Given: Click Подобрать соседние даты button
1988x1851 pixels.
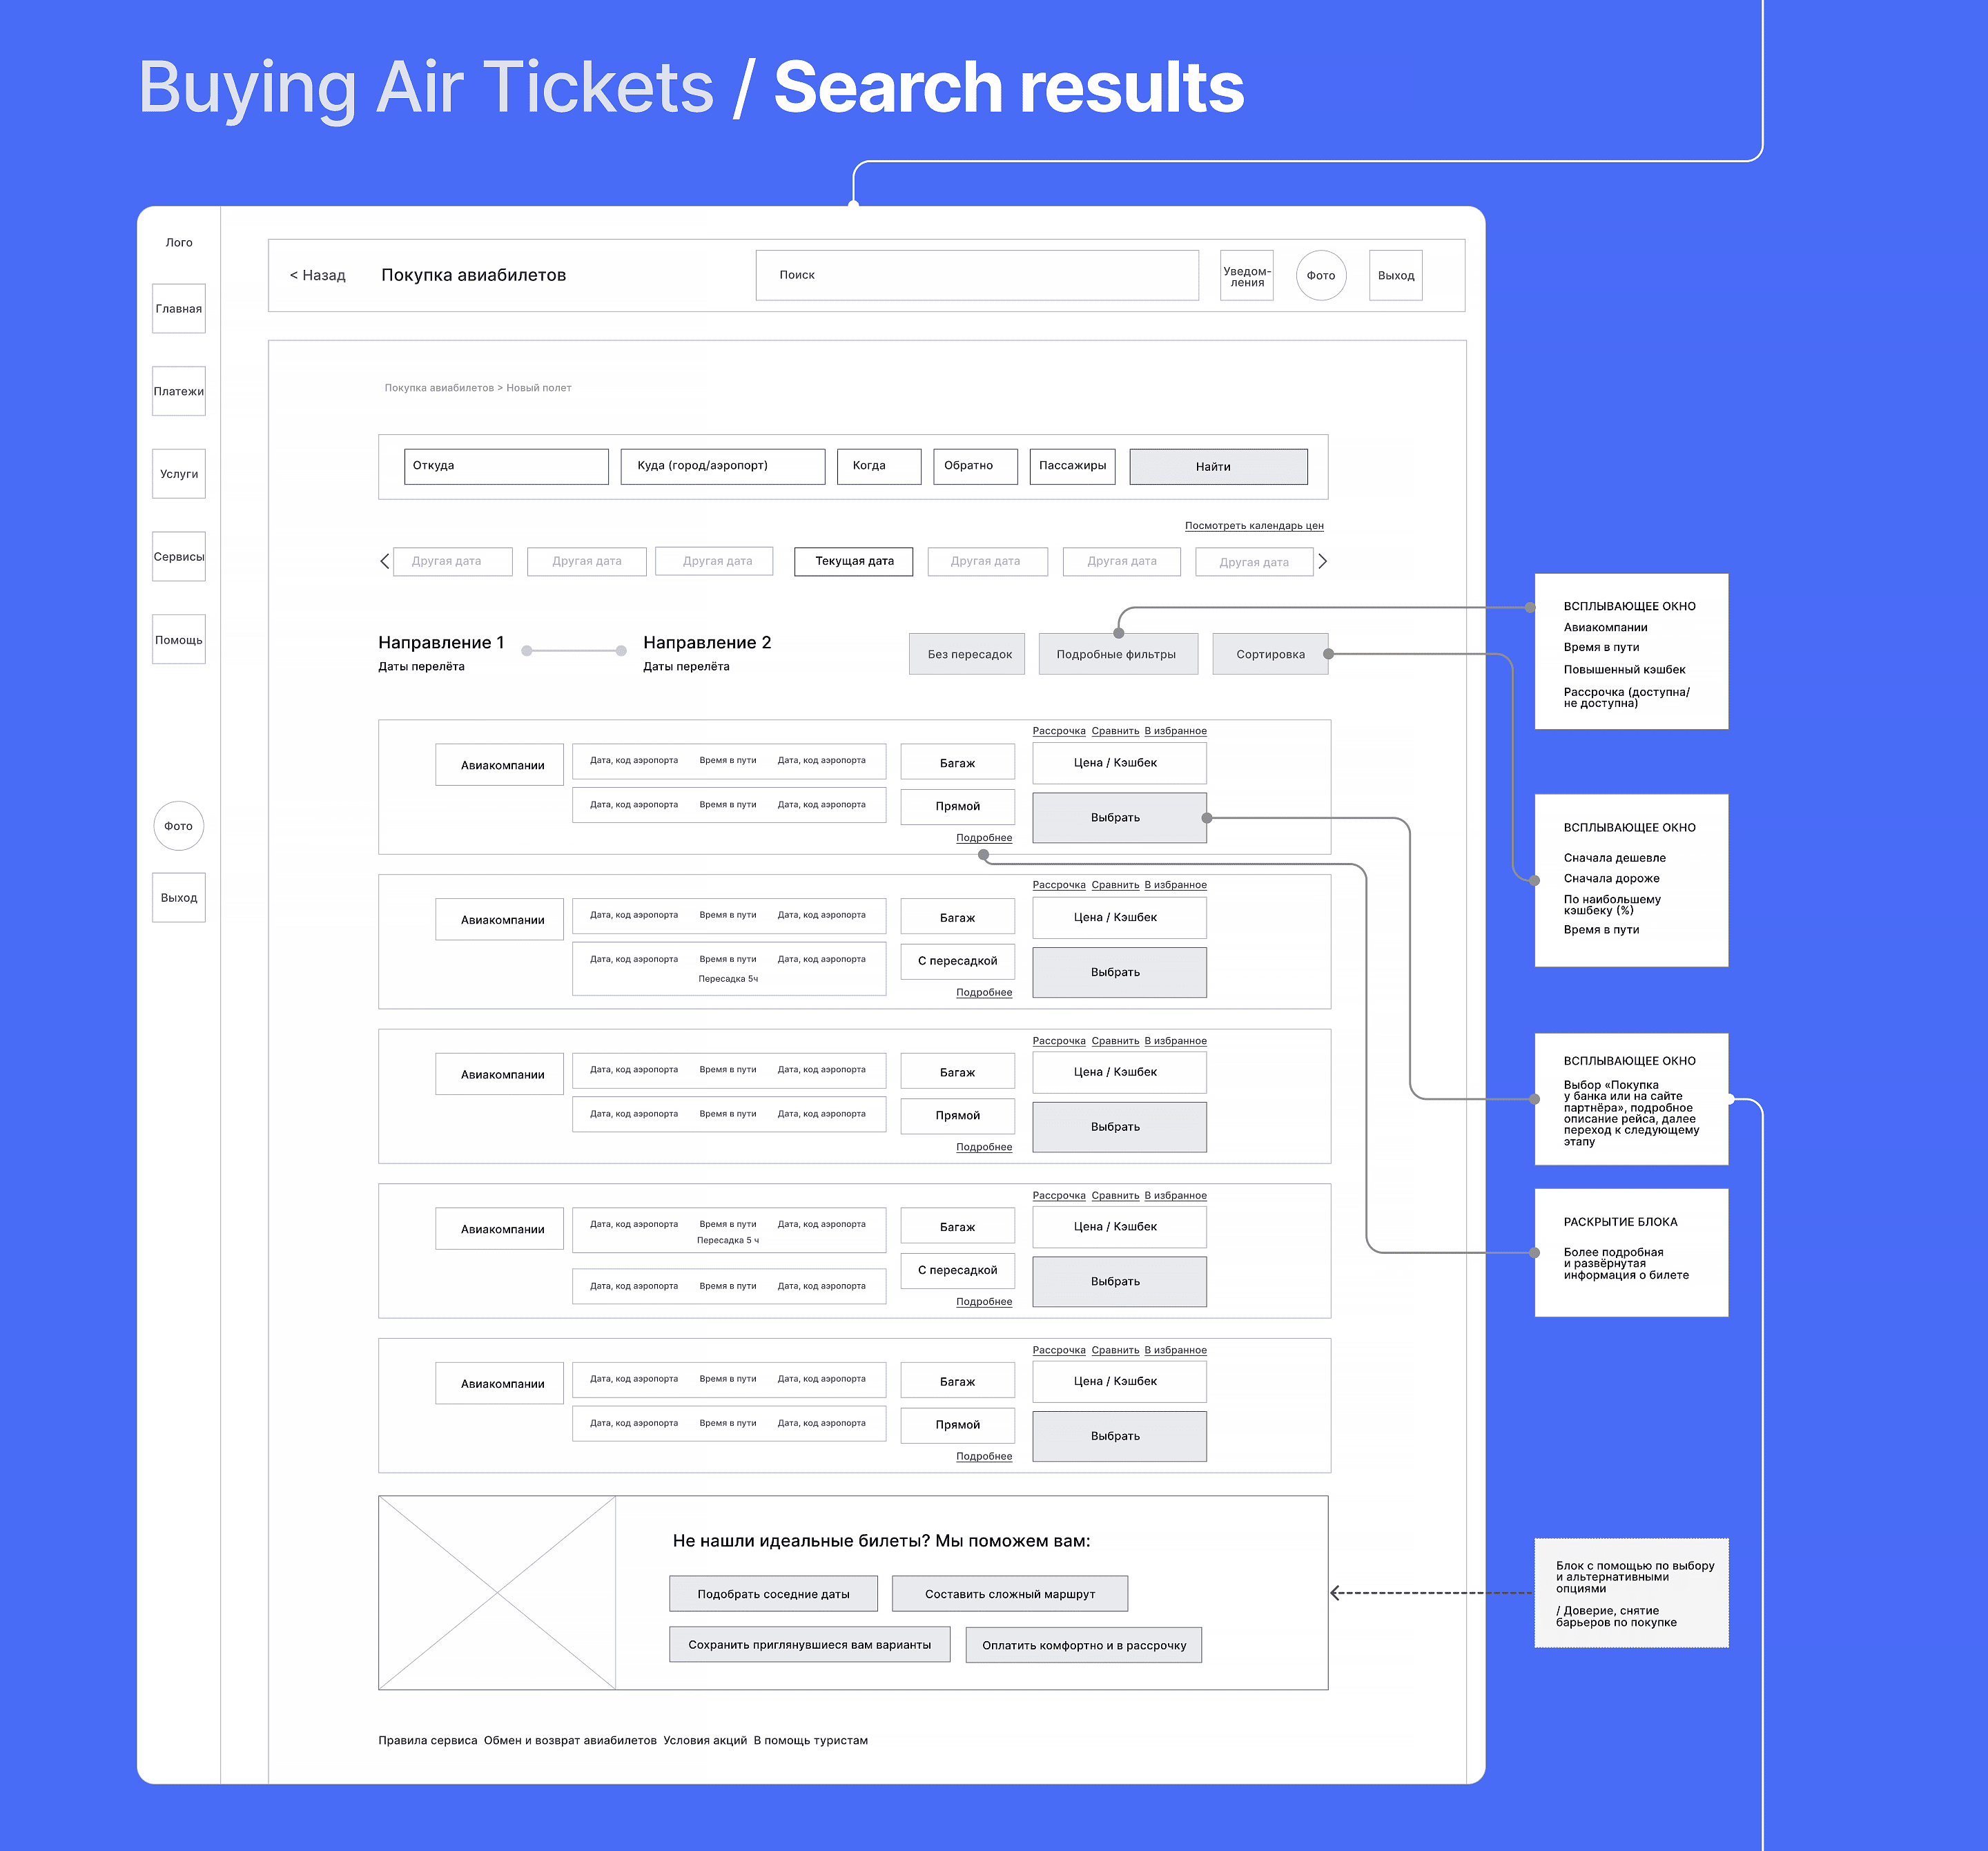Looking at the screenshot, I should pyautogui.click(x=773, y=1594).
